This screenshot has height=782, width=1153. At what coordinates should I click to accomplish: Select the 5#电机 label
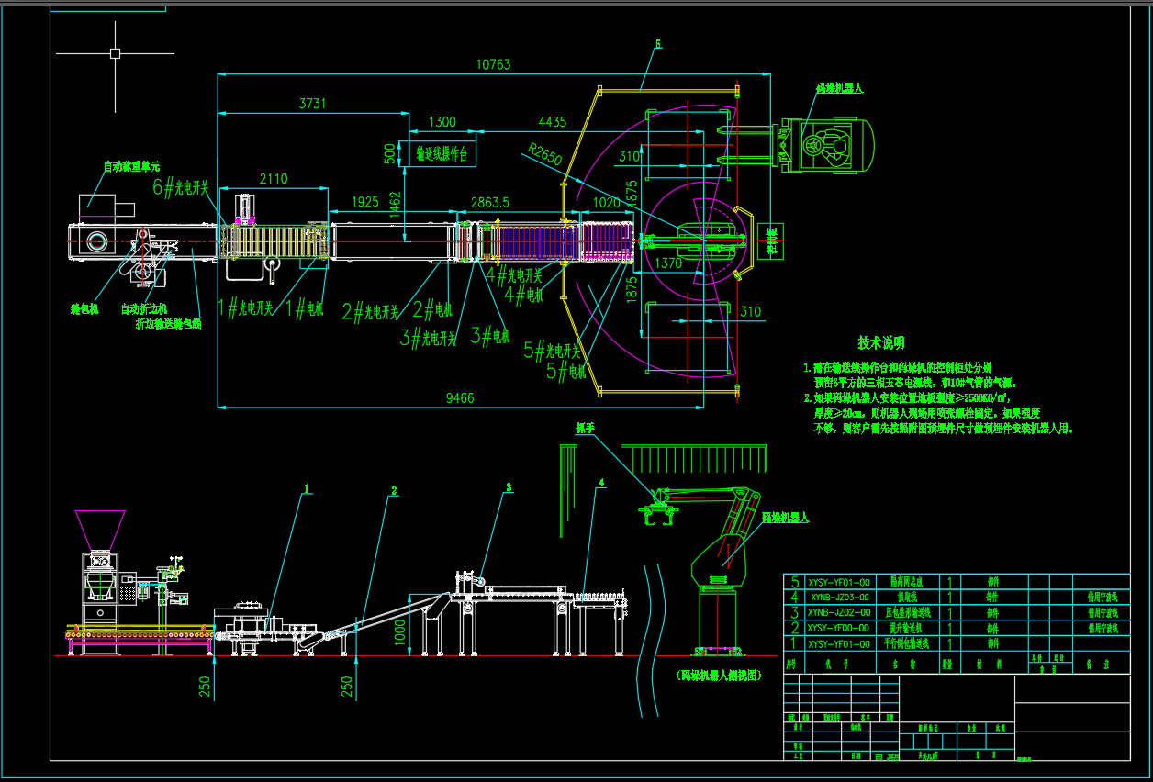click(565, 372)
